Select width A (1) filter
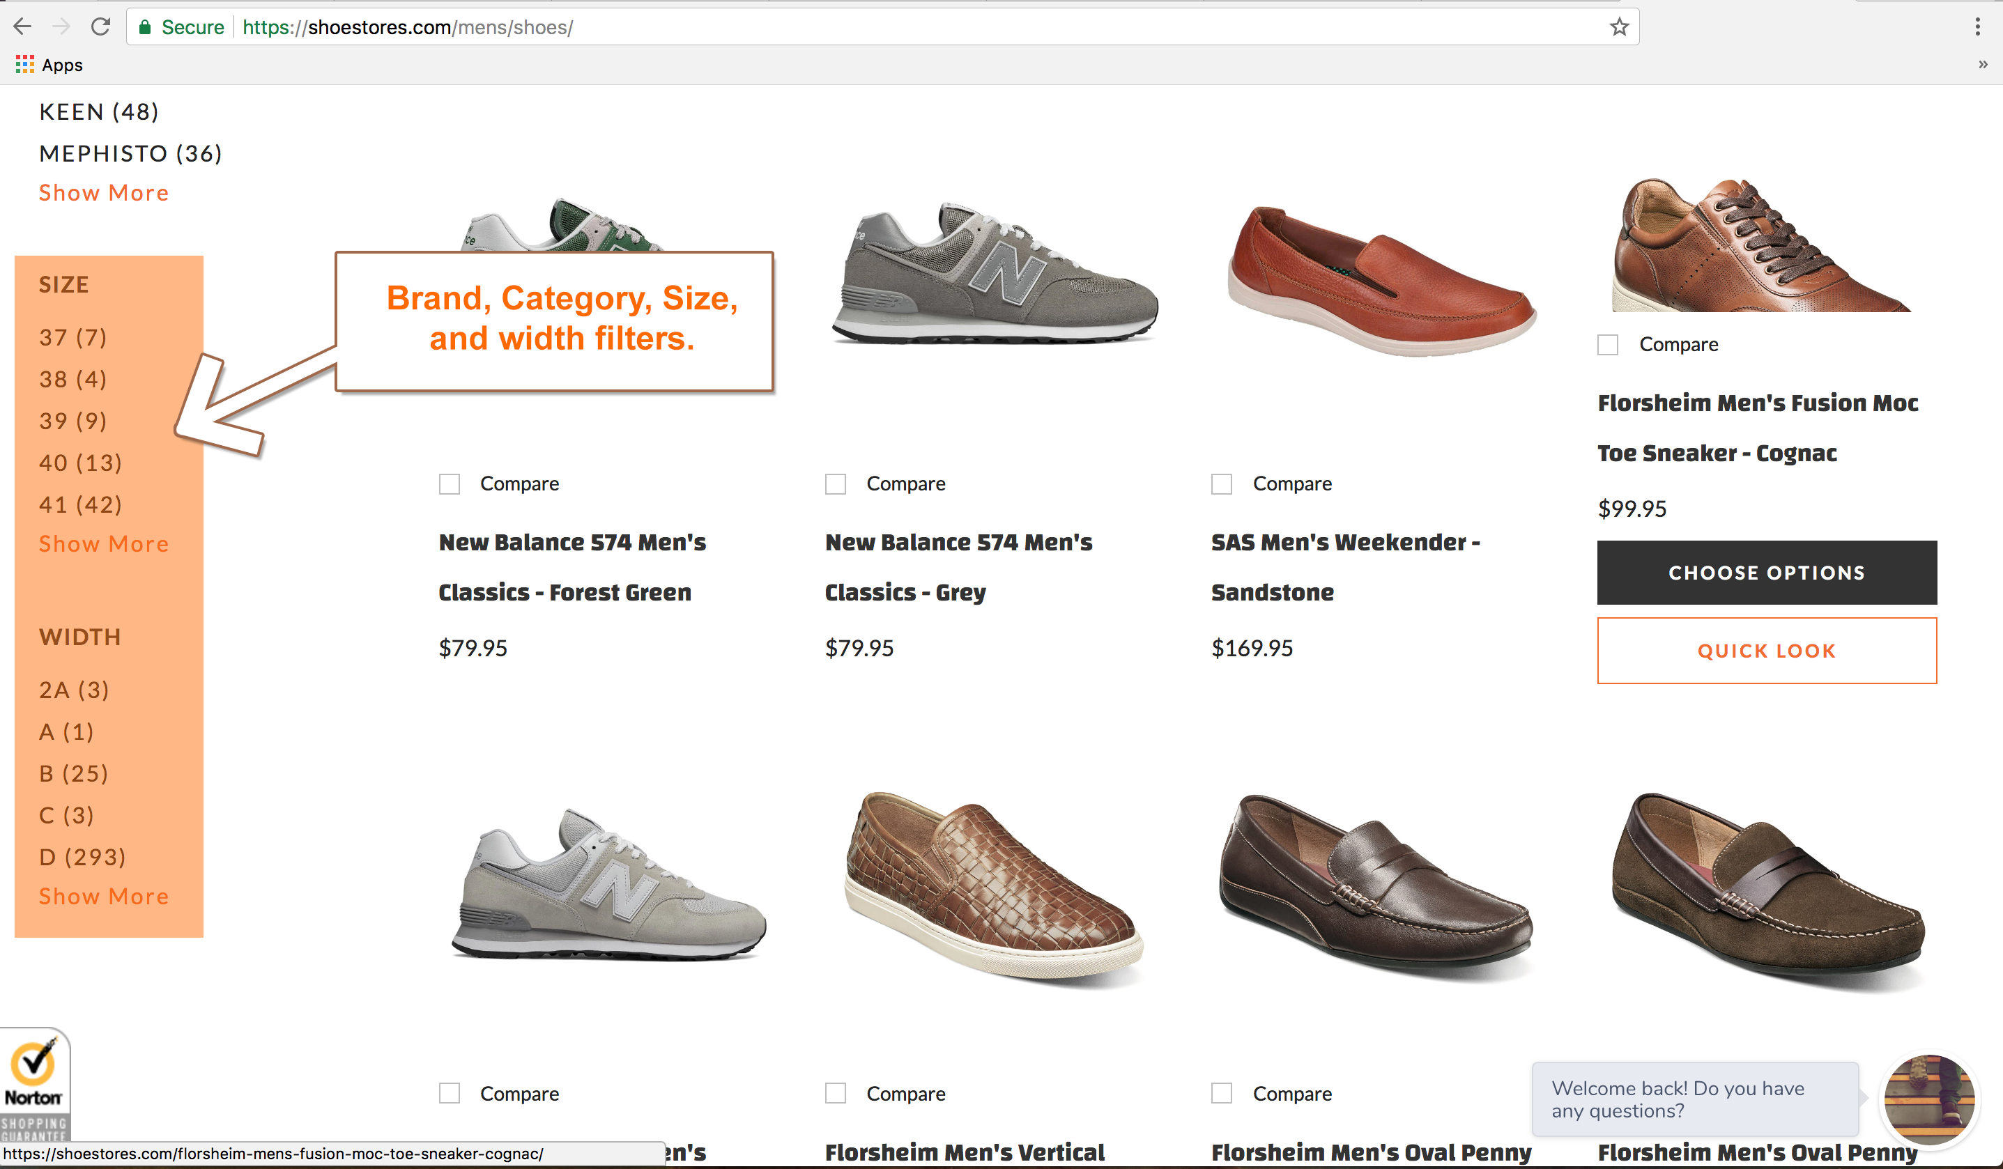2003x1169 pixels. [x=67, y=732]
